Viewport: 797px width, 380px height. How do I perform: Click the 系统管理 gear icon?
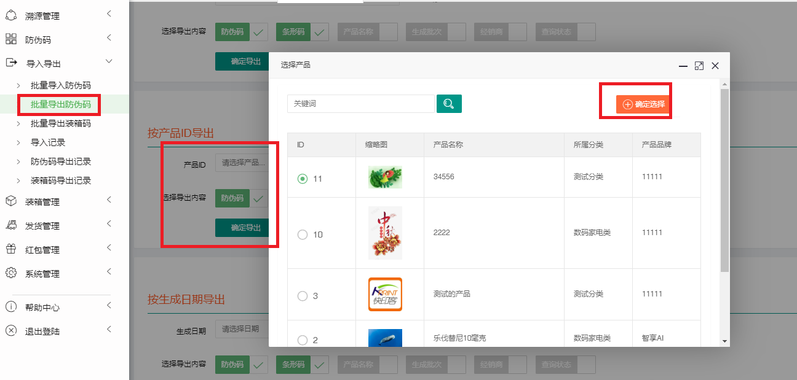11,273
